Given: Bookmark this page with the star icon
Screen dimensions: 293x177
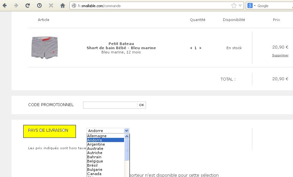Looking at the screenshot, I should pyautogui.click(x=234, y=6).
